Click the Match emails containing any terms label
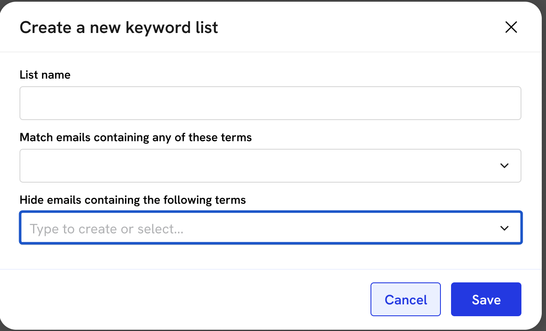This screenshot has width=546, height=331. [x=136, y=137]
